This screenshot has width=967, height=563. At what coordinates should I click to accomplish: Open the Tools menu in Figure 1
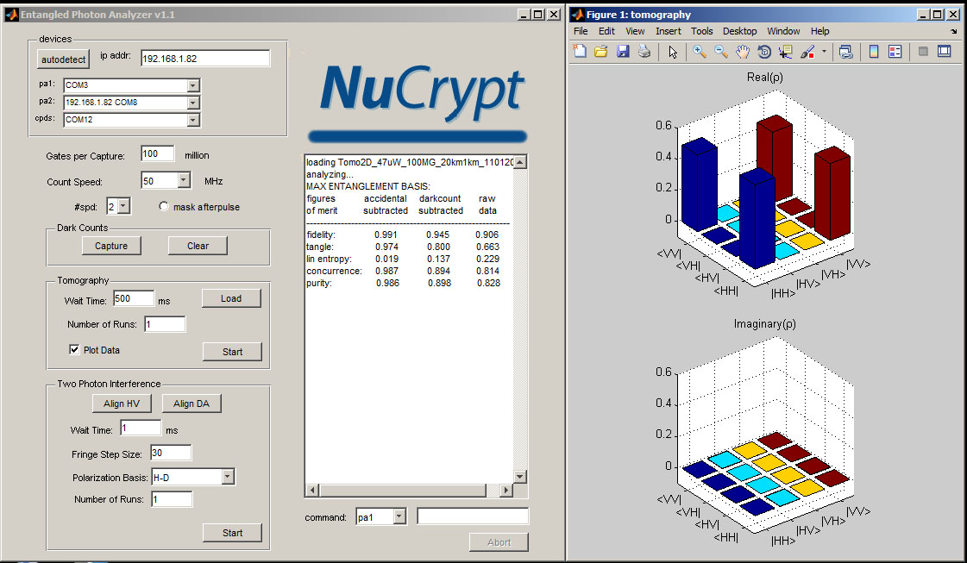click(x=701, y=31)
